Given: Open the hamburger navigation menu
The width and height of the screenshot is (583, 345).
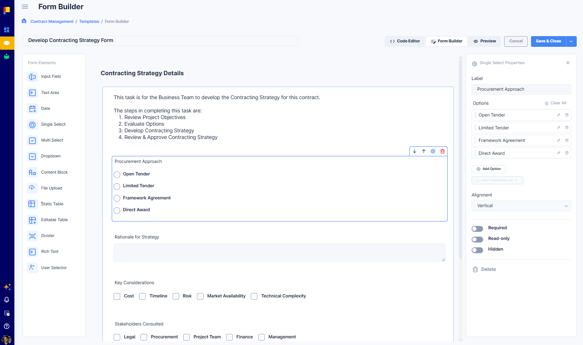Looking at the screenshot, I should click(x=25, y=7).
